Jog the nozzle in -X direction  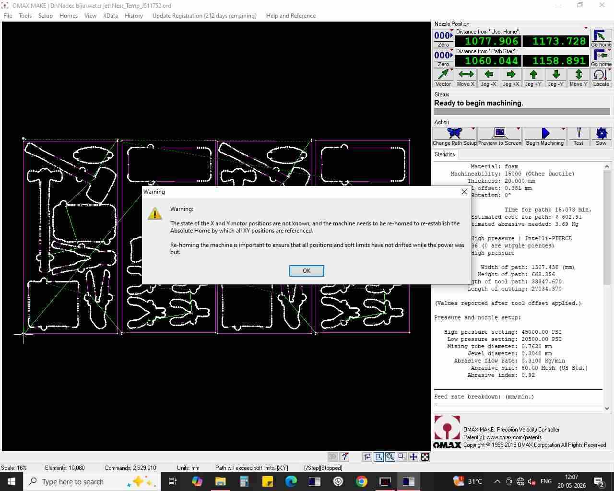click(x=488, y=78)
